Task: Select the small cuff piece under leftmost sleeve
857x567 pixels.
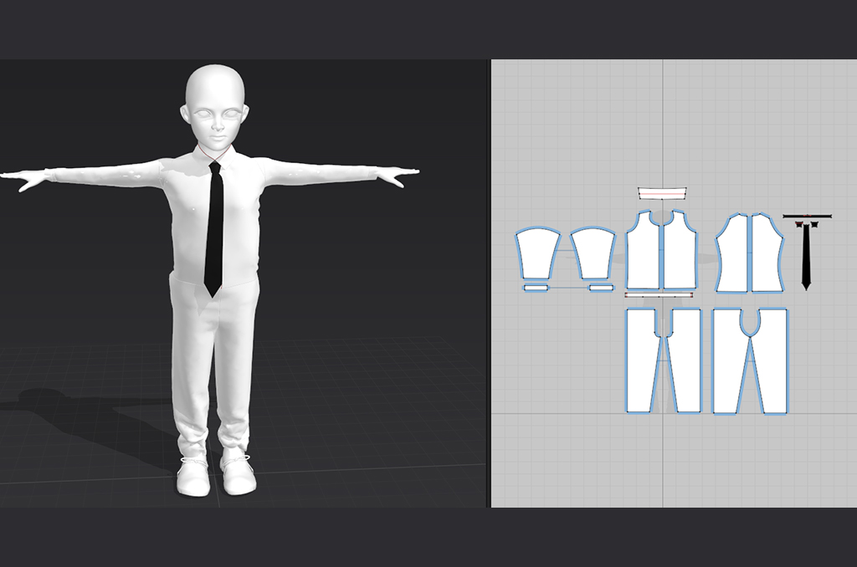Action: [x=536, y=288]
